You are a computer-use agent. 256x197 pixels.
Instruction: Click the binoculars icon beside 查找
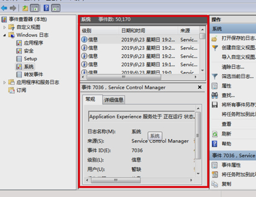[x=215, y=95]
